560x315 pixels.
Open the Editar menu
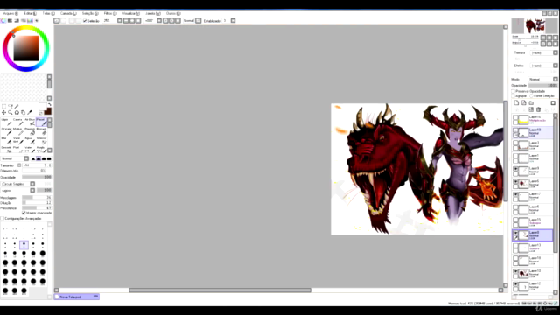click(30, 14)
